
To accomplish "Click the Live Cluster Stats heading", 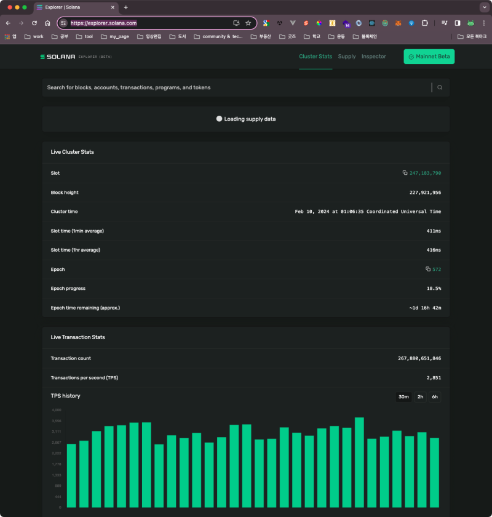I will (x=72, y=151).
